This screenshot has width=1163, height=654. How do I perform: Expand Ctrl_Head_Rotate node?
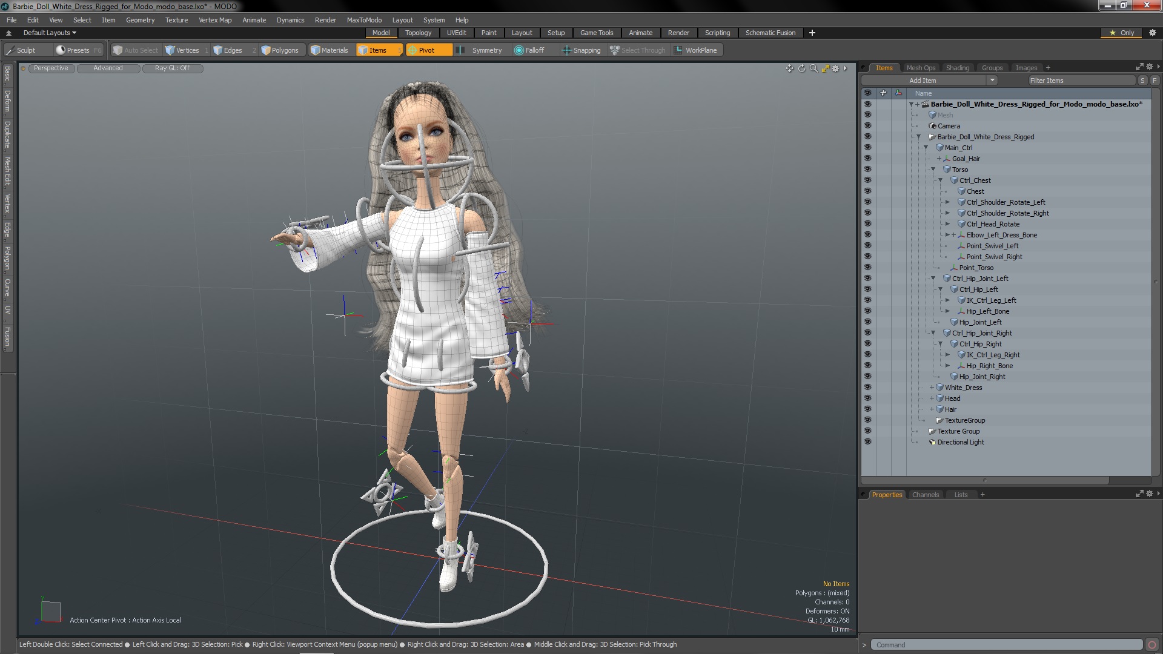(947, 224)
